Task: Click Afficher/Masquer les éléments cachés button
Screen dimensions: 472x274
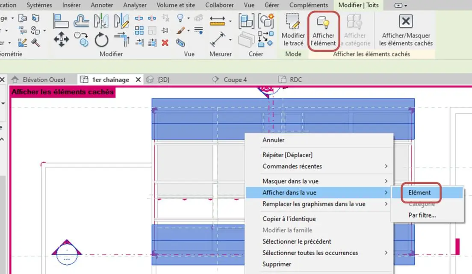Action: pos(406,30)
